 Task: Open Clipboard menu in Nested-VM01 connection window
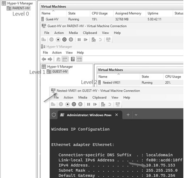point(99,97)
